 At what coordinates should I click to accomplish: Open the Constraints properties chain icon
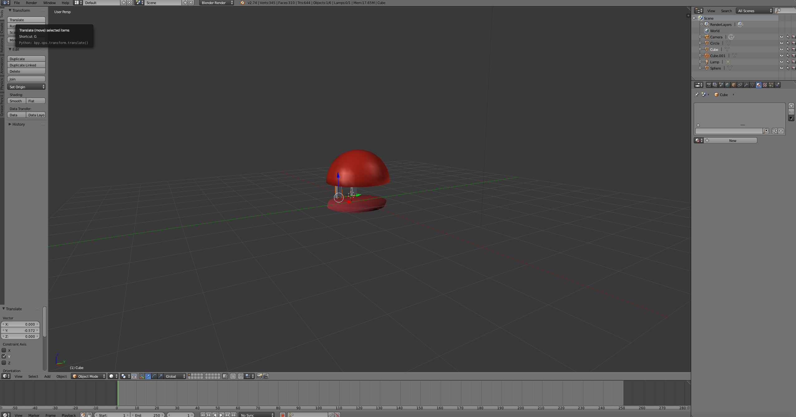click(740, 85)
